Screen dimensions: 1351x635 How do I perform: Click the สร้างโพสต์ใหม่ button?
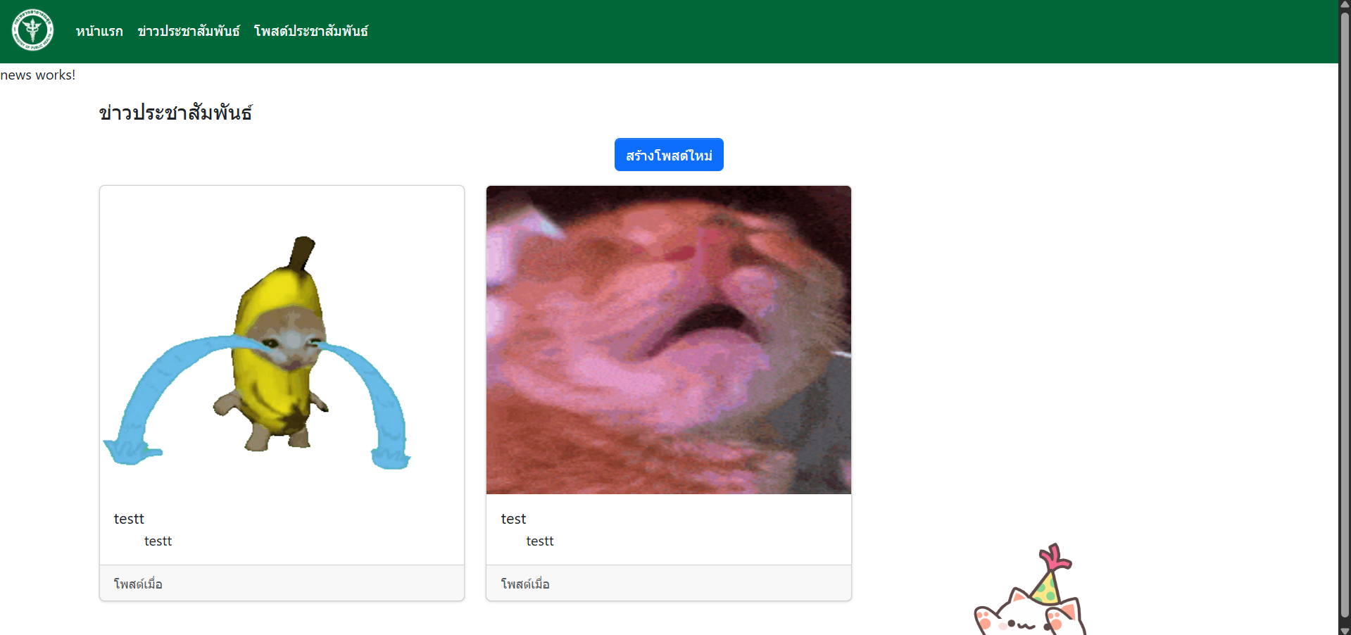click(668, 154)
